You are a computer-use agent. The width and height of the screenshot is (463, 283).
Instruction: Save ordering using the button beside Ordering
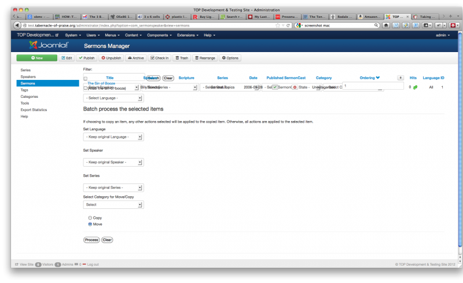(400, 78)
